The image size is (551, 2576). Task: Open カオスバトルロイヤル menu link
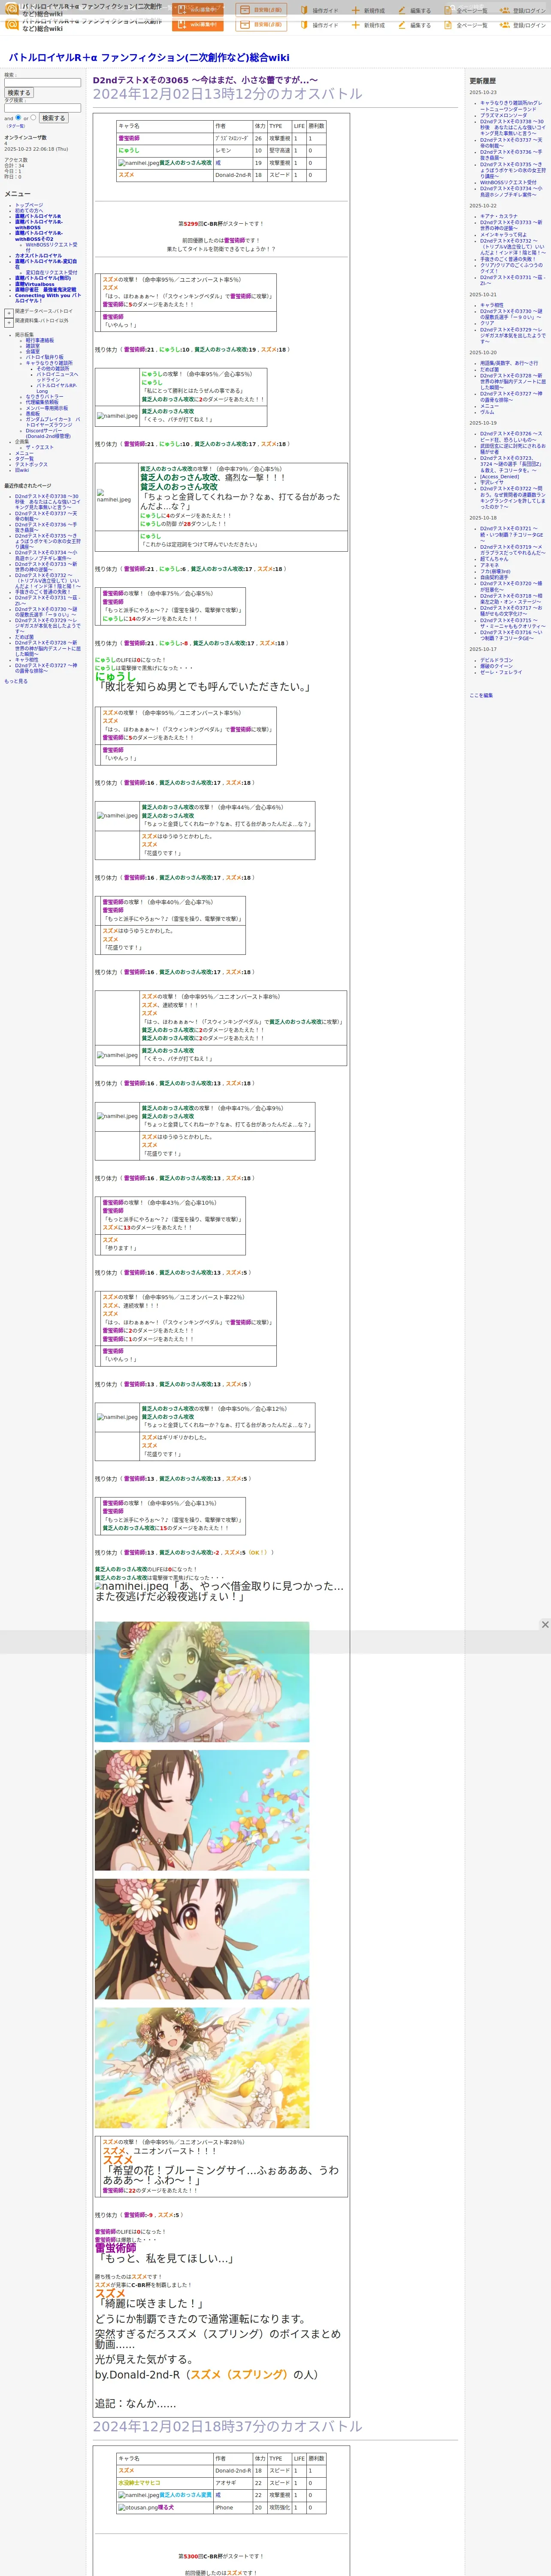click(38, 255)
